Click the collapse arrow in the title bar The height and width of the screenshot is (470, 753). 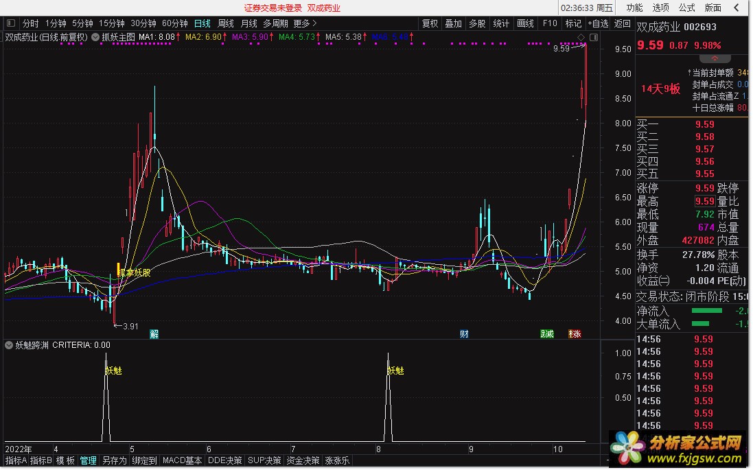pos(737,8)
